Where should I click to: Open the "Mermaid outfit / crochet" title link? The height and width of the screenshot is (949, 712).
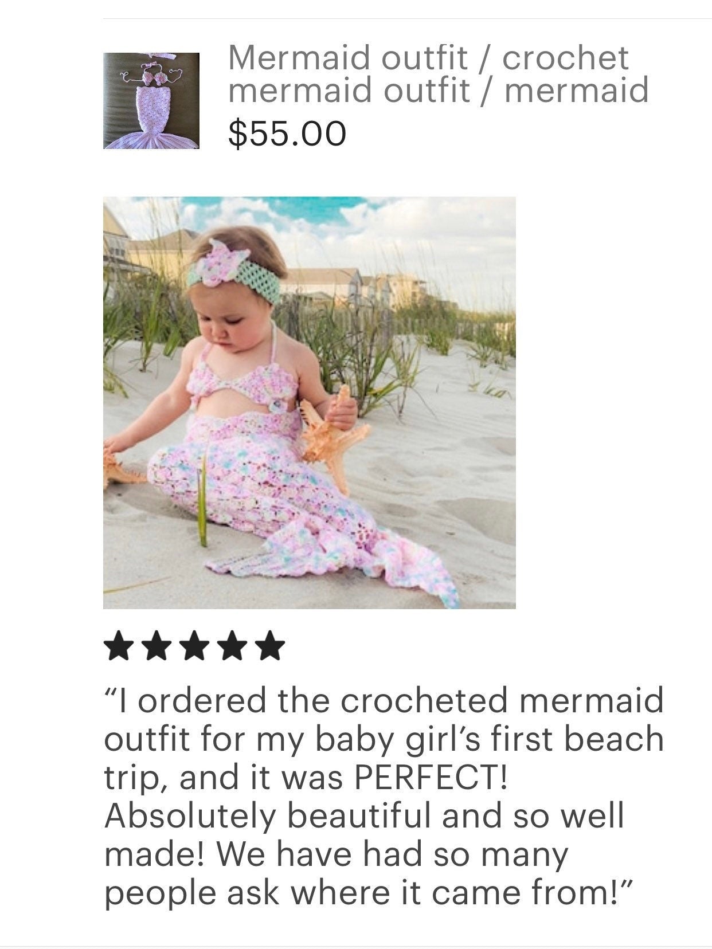pyautogui.click(x=428, y=57)
